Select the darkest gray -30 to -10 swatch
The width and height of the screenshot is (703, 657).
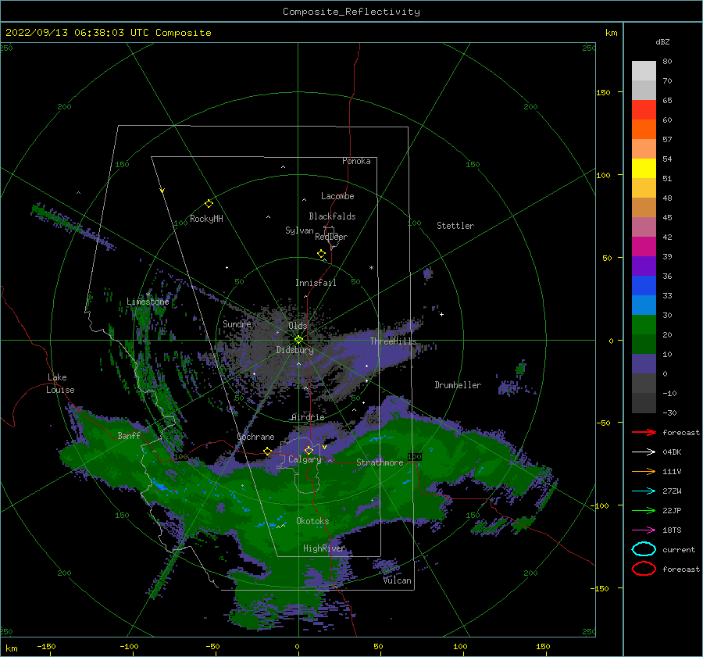click(644, 403)
